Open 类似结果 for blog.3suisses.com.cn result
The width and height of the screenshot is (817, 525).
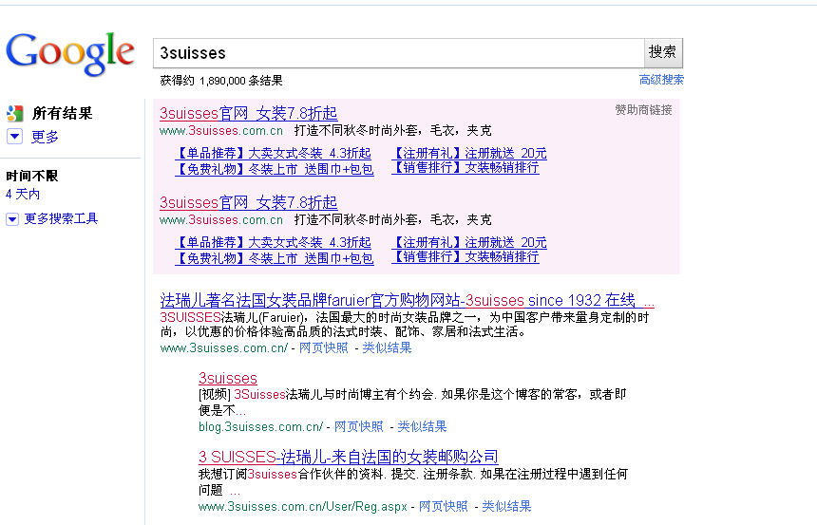tap(422, 426)
